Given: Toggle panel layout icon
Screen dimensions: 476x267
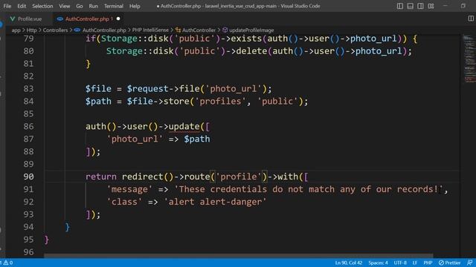Looking at the screenshot, I should (410, 6).
